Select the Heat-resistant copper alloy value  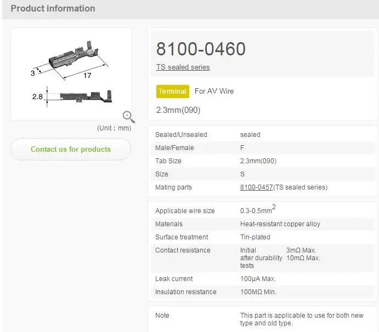[280, 224]
